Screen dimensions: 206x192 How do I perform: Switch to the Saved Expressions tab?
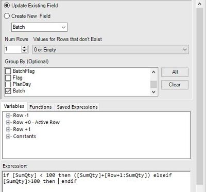(77, 107)
